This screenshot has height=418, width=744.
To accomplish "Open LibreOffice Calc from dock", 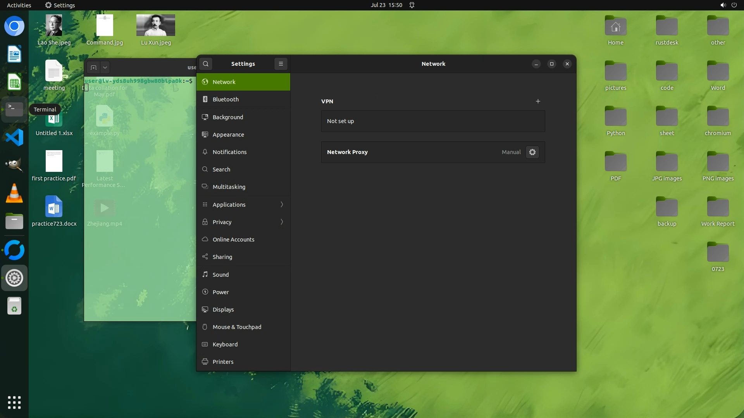I will [14, 82].
